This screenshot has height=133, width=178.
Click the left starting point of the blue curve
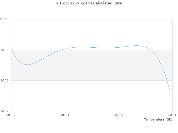click(x=11, y=49)
